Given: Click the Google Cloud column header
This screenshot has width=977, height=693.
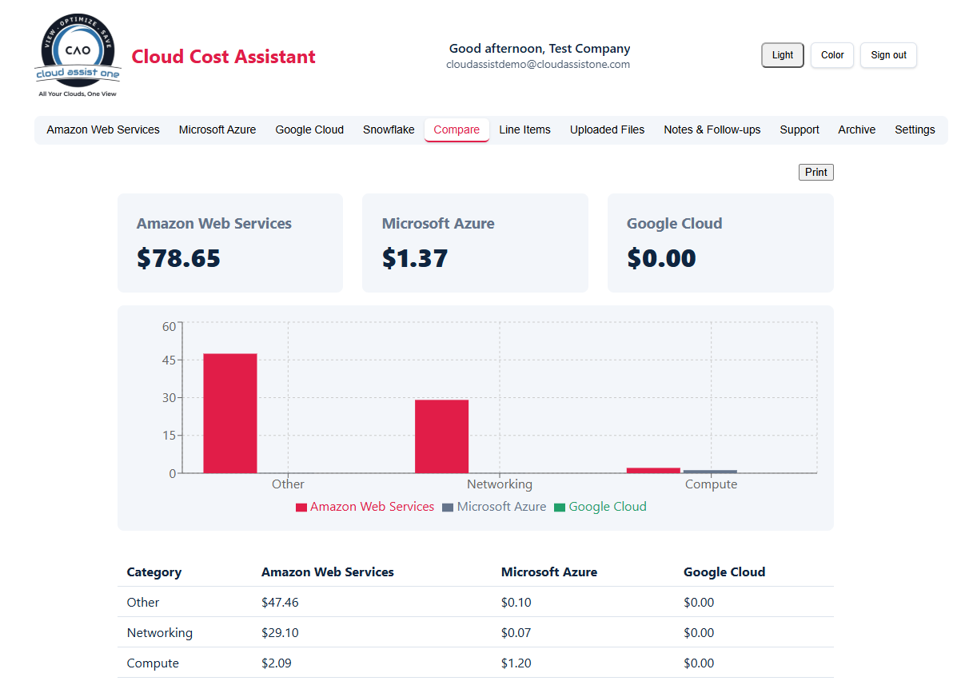Looking at the screenshot, I should pos(724,572).
